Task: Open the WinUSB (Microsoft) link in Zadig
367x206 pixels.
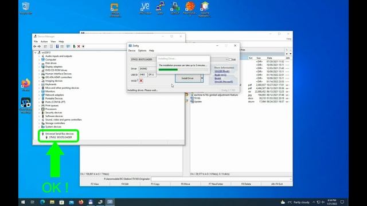Action: coord(224,82)
